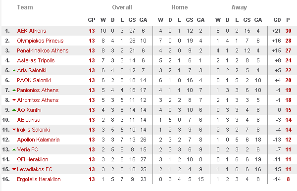Open the Apollon Kalamaria link
The image size is (297, 191).
click(38, 140)
